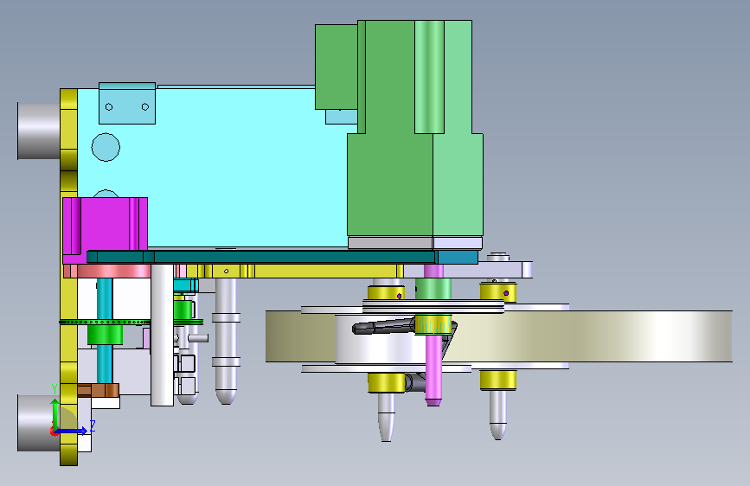The image size is (750, 486).
Task: Click the green Y axis arrow
Action: (55, 413)
